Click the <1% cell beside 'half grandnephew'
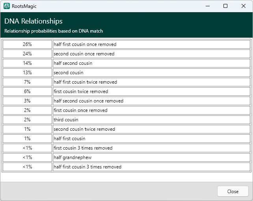 coord(27,157)
